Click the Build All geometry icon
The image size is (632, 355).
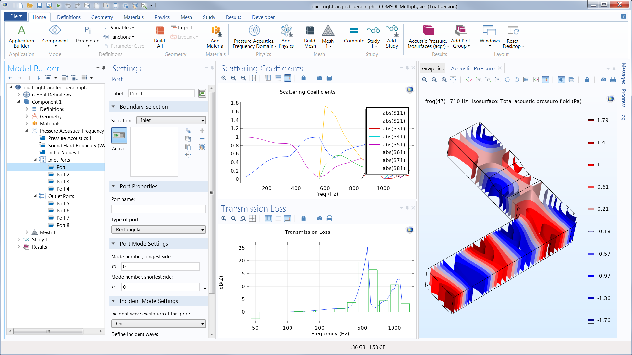(160, 37)
